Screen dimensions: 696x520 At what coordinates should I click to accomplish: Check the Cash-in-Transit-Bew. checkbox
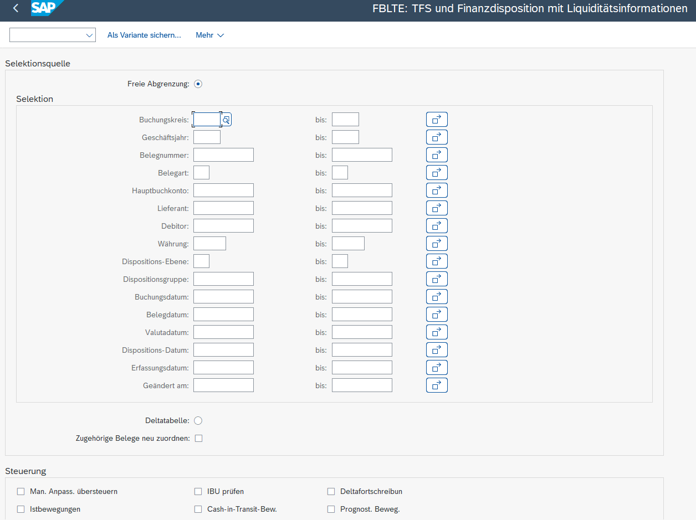click(x=198, y=509)
